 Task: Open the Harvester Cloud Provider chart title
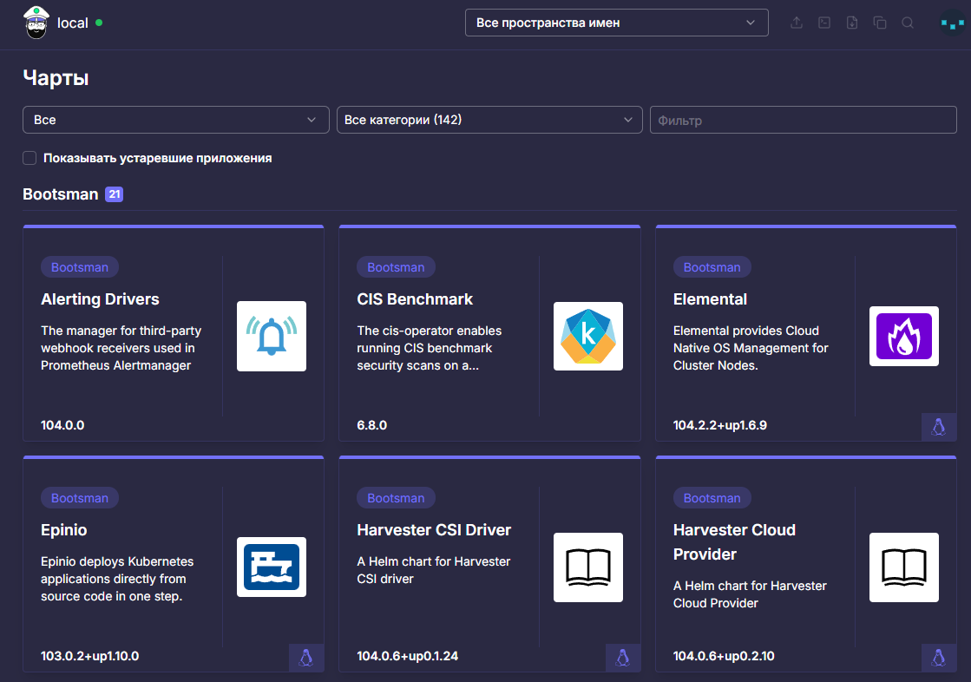pyautogui.click(x=734, y=542)
